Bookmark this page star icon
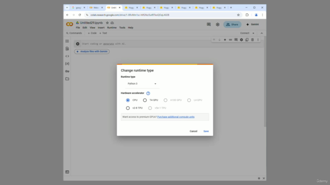 click(238, 15)
